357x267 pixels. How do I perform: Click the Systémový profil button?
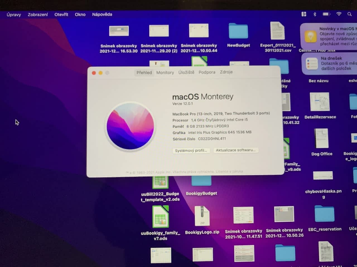(x=191, y=150)
